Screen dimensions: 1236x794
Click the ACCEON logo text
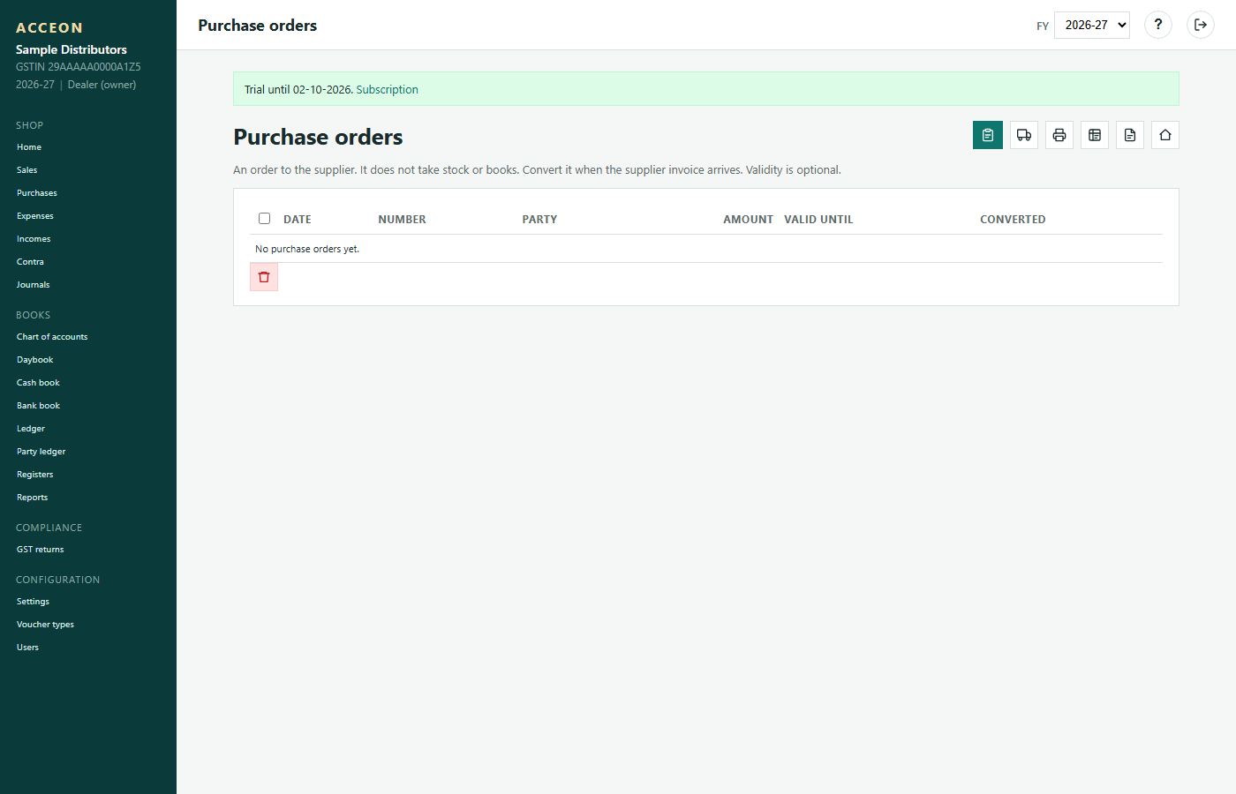click(49, 28)
